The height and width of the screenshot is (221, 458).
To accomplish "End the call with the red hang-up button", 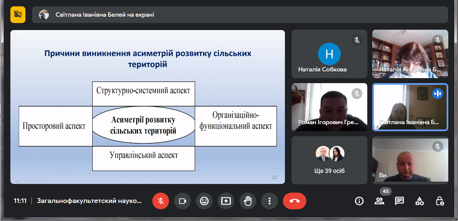I will (295, 201).
